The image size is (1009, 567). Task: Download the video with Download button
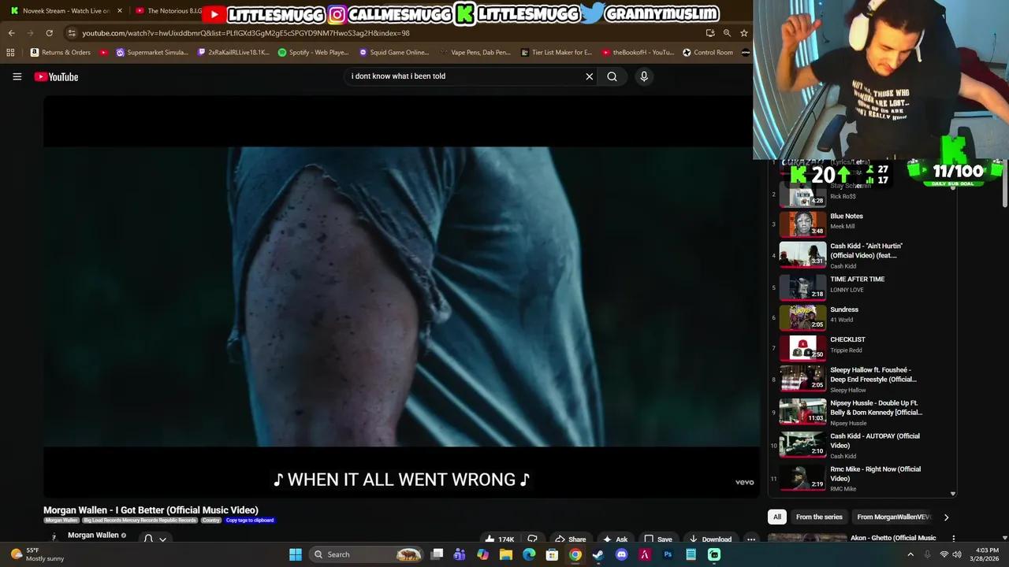click(x=709, y=539)
